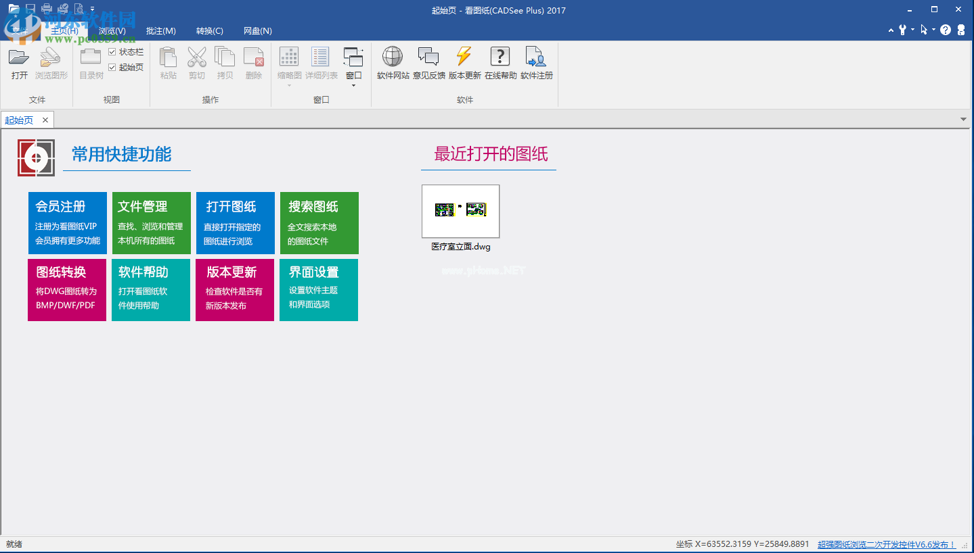Select the 浏览(V) ribbon tab
Viewport: 974px width, 553px height.
pos(112,31)
